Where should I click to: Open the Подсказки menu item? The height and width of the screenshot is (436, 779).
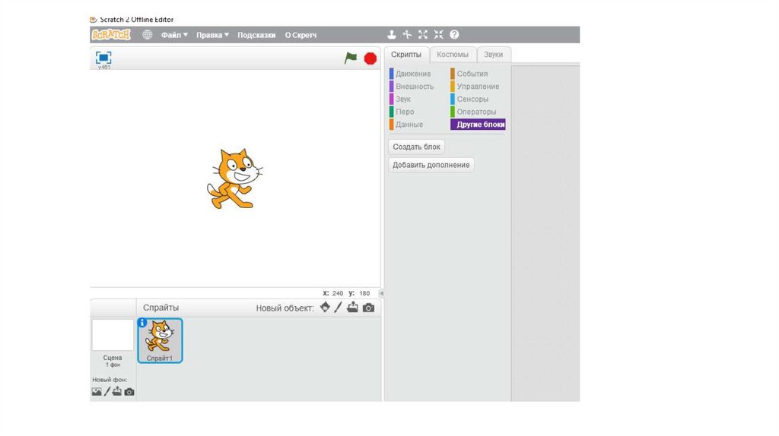[256, 35]
